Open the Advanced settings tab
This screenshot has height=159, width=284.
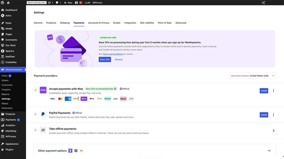181,23
